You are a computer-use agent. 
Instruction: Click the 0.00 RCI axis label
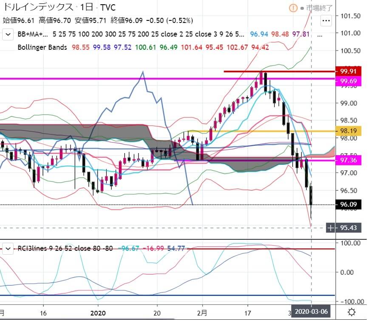pos(347,273)
